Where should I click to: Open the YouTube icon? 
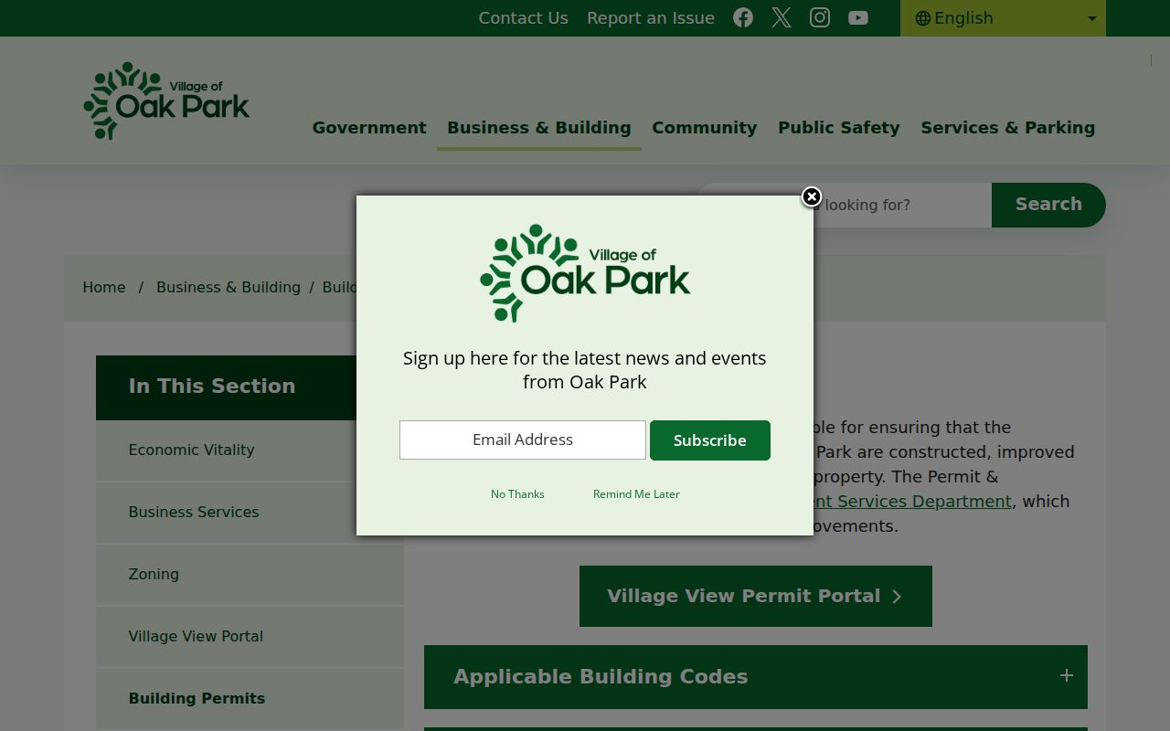858,18
